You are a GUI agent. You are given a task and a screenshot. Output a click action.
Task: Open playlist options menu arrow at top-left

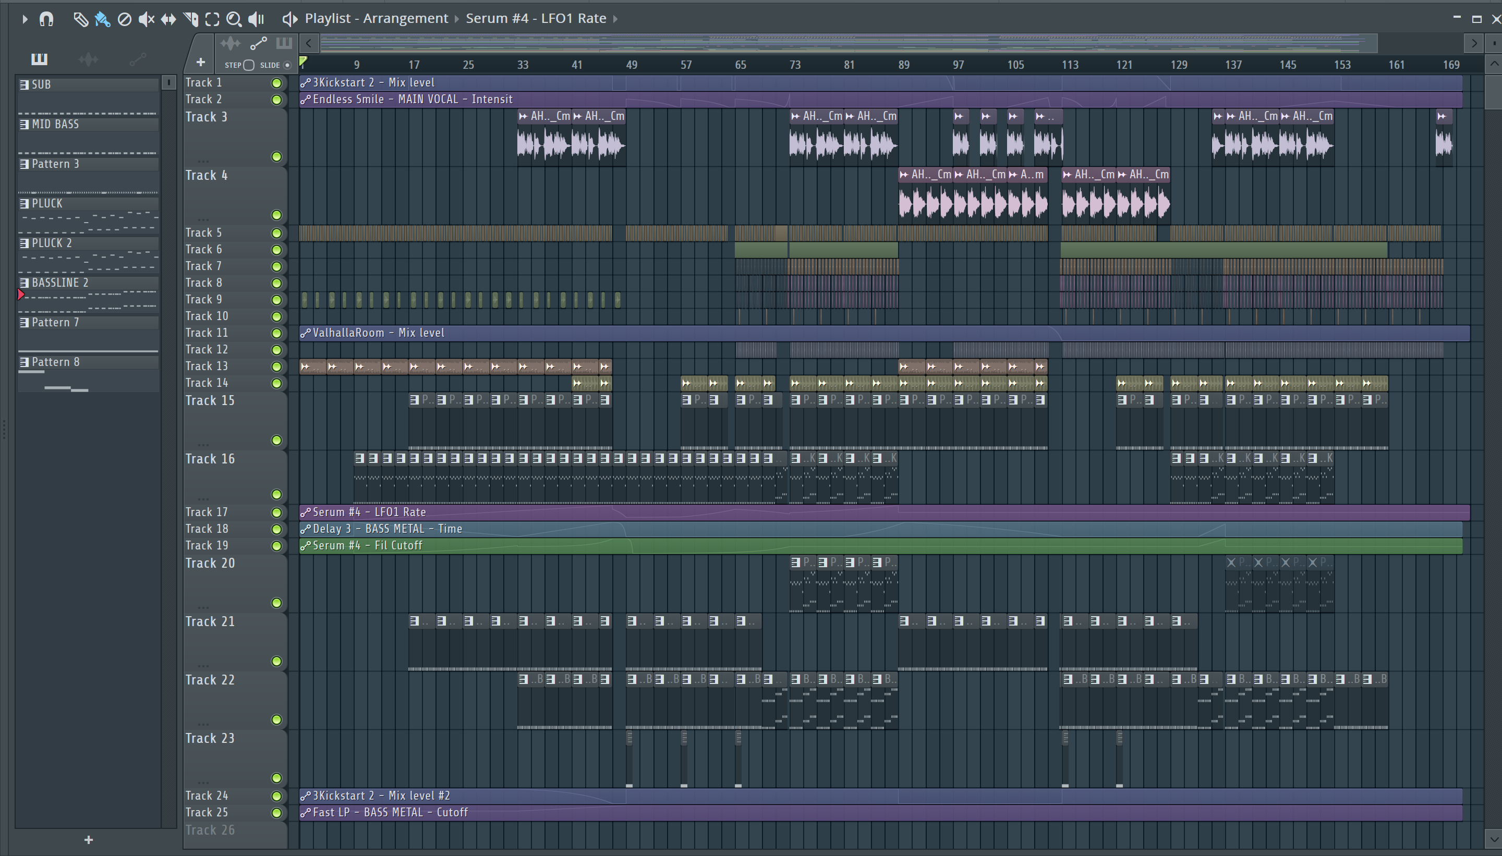[24, 19]
